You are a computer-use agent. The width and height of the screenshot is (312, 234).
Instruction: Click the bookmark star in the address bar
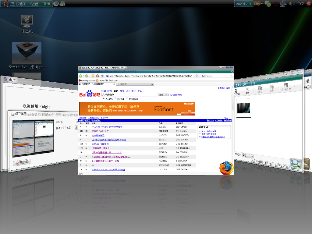pos(195,76)
